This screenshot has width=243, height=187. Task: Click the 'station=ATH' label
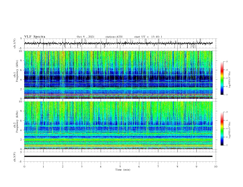click(114, 37)
